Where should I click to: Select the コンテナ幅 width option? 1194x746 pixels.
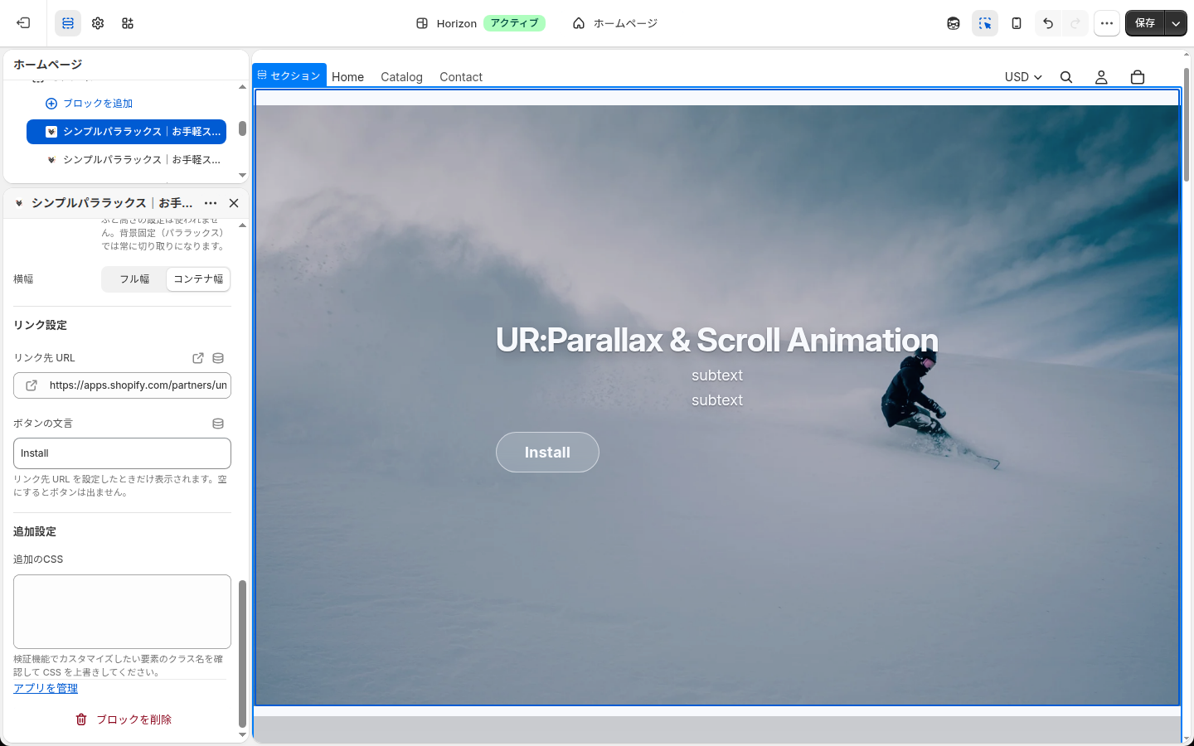(x=198, y=279)
